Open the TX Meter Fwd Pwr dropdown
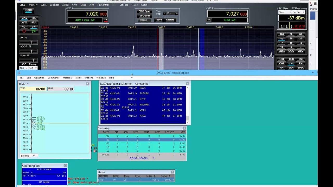This screenshot has height=187, width=333. point(298,12)
